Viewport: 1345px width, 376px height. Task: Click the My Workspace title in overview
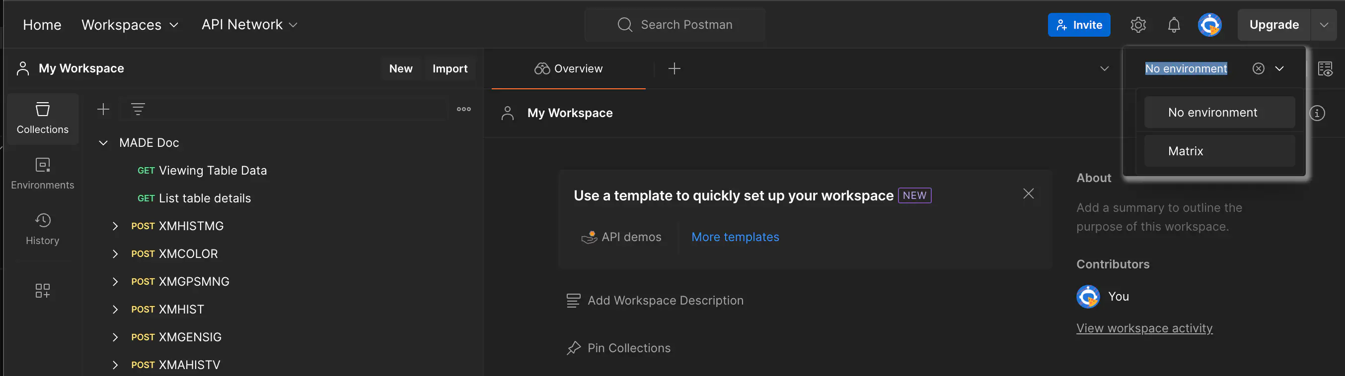point(570,113)
